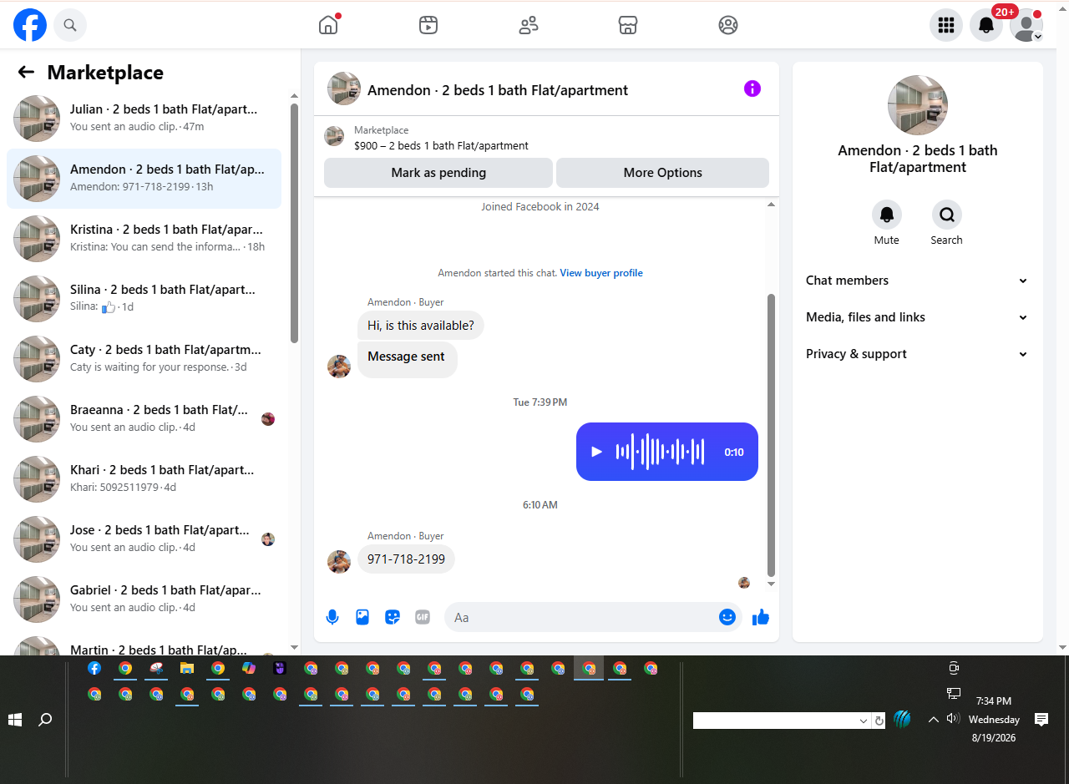Click the conversation list scroll-down arrow
This screenshot has width=1069, height=784.
coord(294,647)
